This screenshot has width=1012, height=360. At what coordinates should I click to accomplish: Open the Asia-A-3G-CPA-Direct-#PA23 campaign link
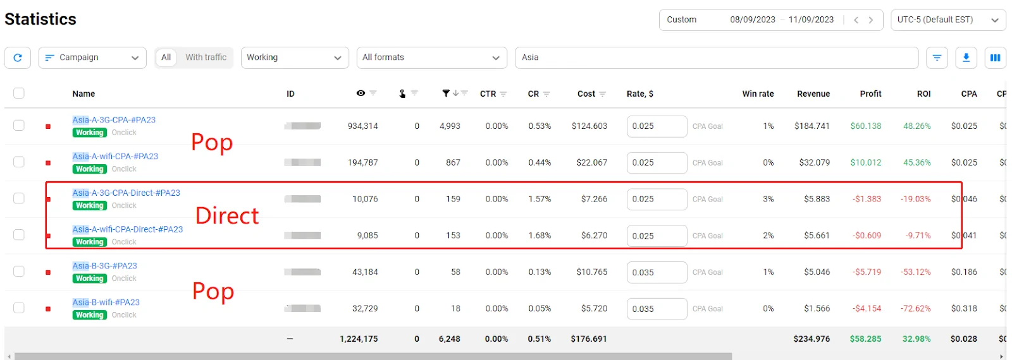[126, 193]
